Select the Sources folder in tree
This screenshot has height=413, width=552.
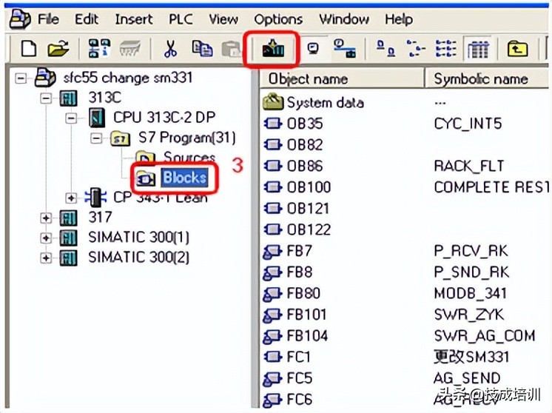point(189,157)
